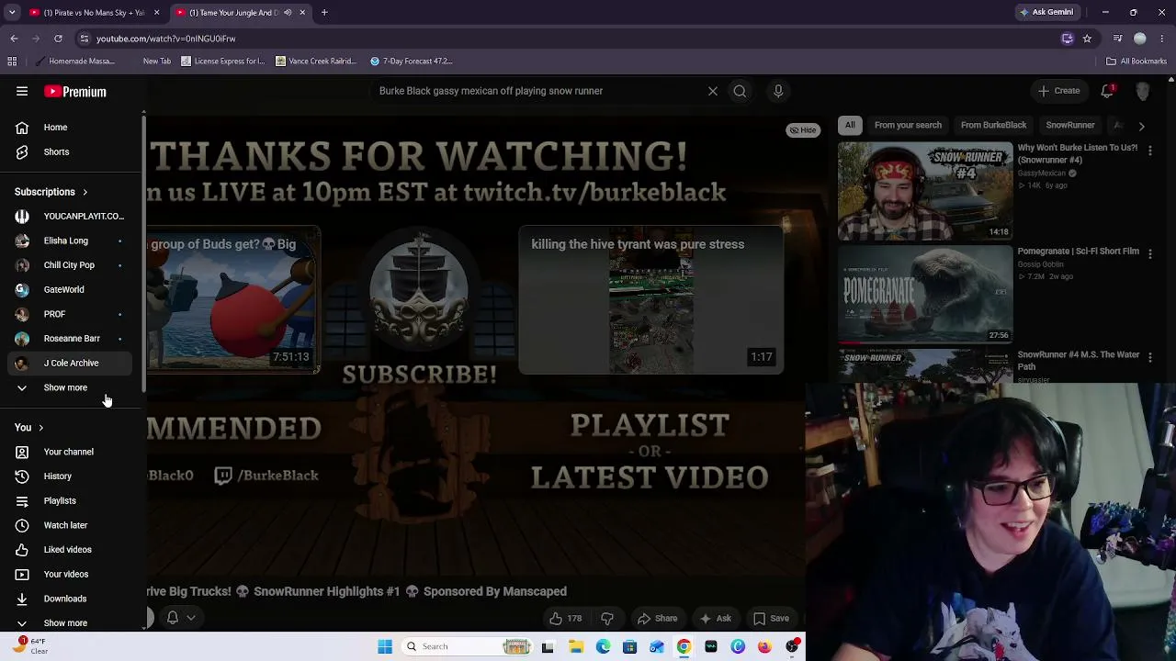Expand the You section heading

29,428
